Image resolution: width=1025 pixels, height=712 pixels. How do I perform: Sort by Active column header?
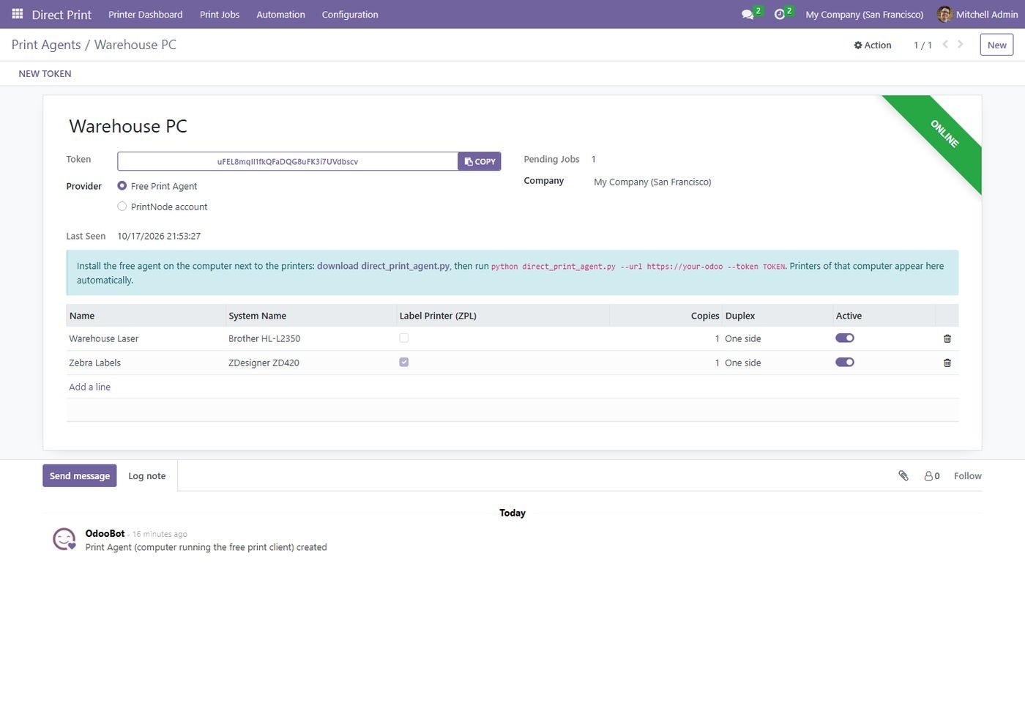click(884, 316)
